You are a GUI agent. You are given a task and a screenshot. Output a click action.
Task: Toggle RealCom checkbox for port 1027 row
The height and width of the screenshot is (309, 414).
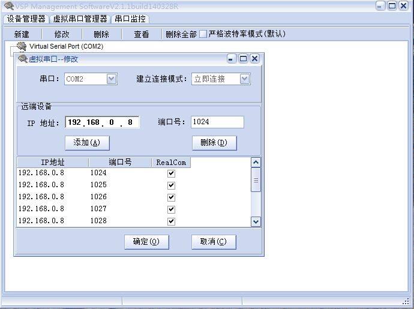click(x=171, y=209)
